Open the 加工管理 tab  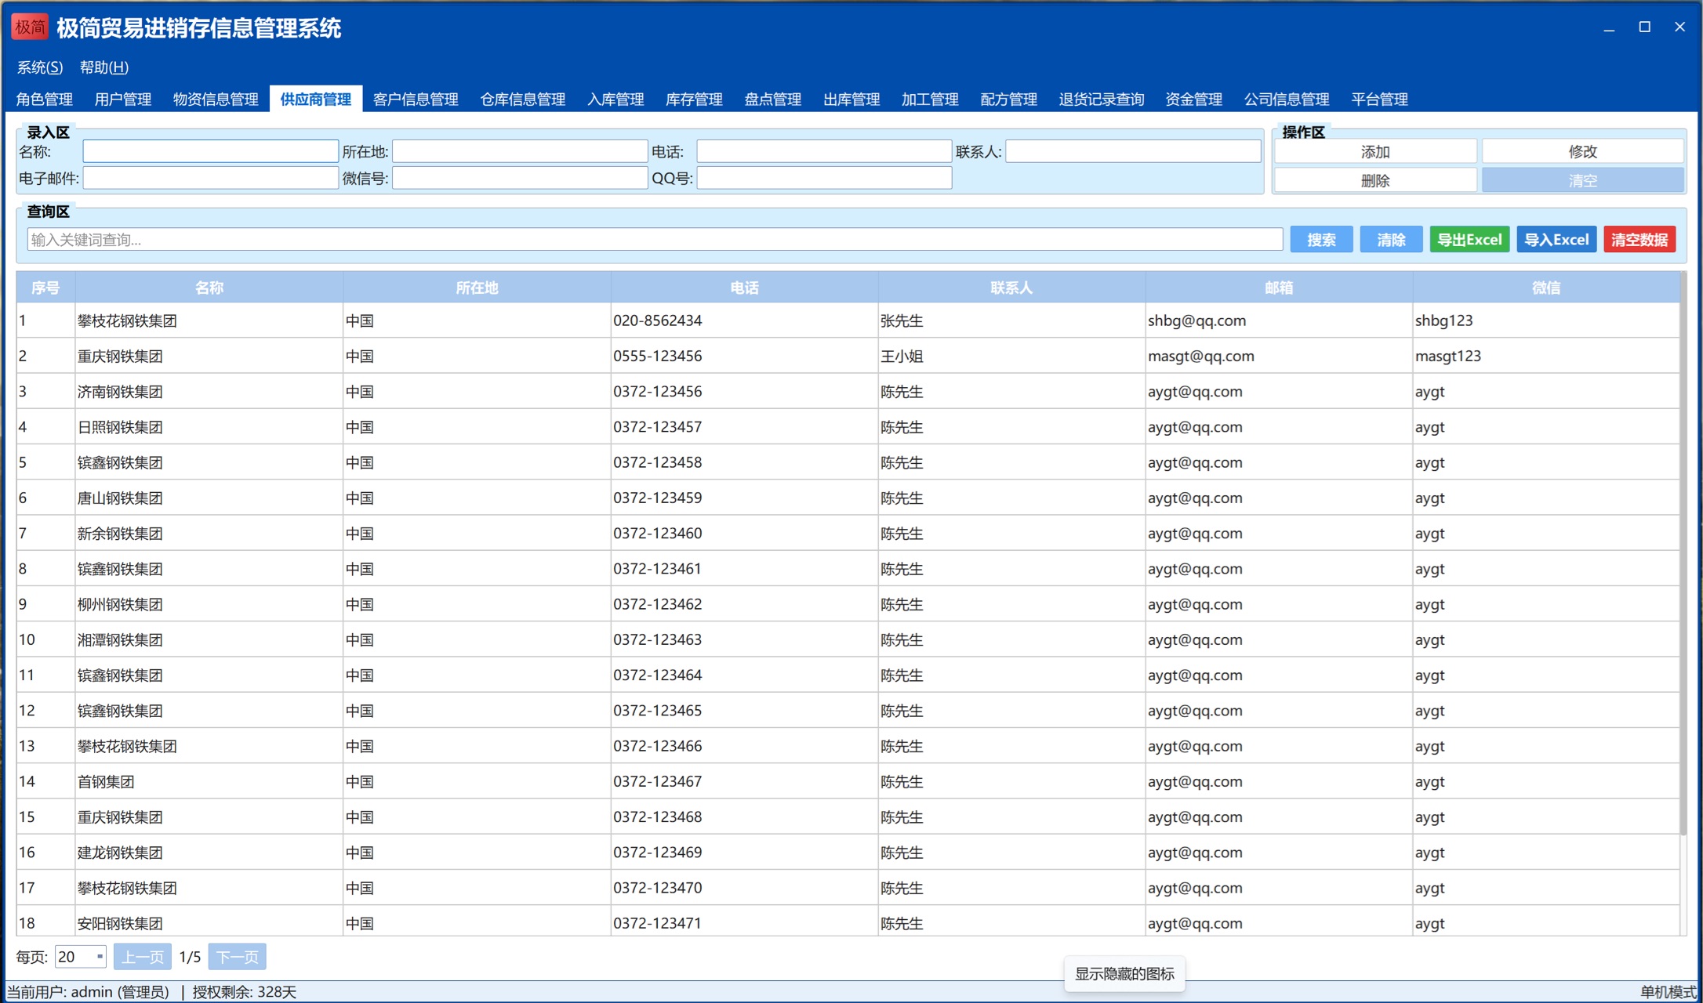[930, 100]
